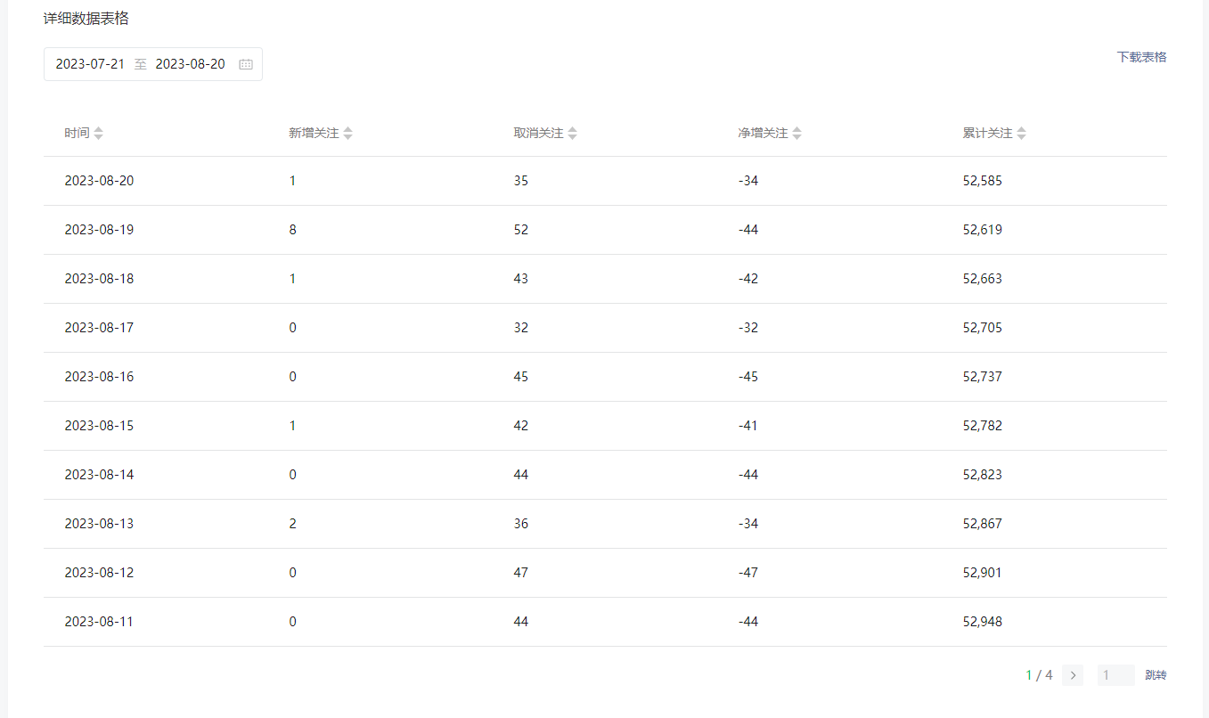Select the 2023-08-15 row date cell
This screenshot has height=718, width=1209.
point(99,426)
